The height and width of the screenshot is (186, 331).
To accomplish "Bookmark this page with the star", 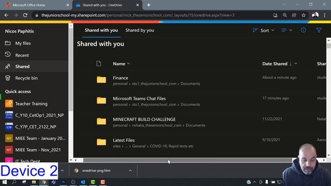I will coord(304,15).
